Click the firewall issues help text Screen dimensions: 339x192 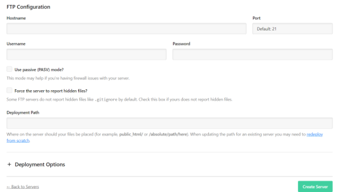(x=68, y=78)
